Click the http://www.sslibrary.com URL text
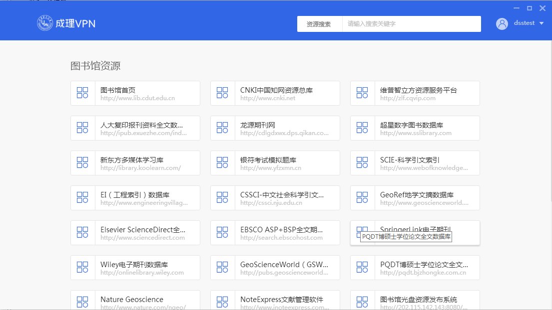This screenshot has height=310, width=552. tap(416, 133)
